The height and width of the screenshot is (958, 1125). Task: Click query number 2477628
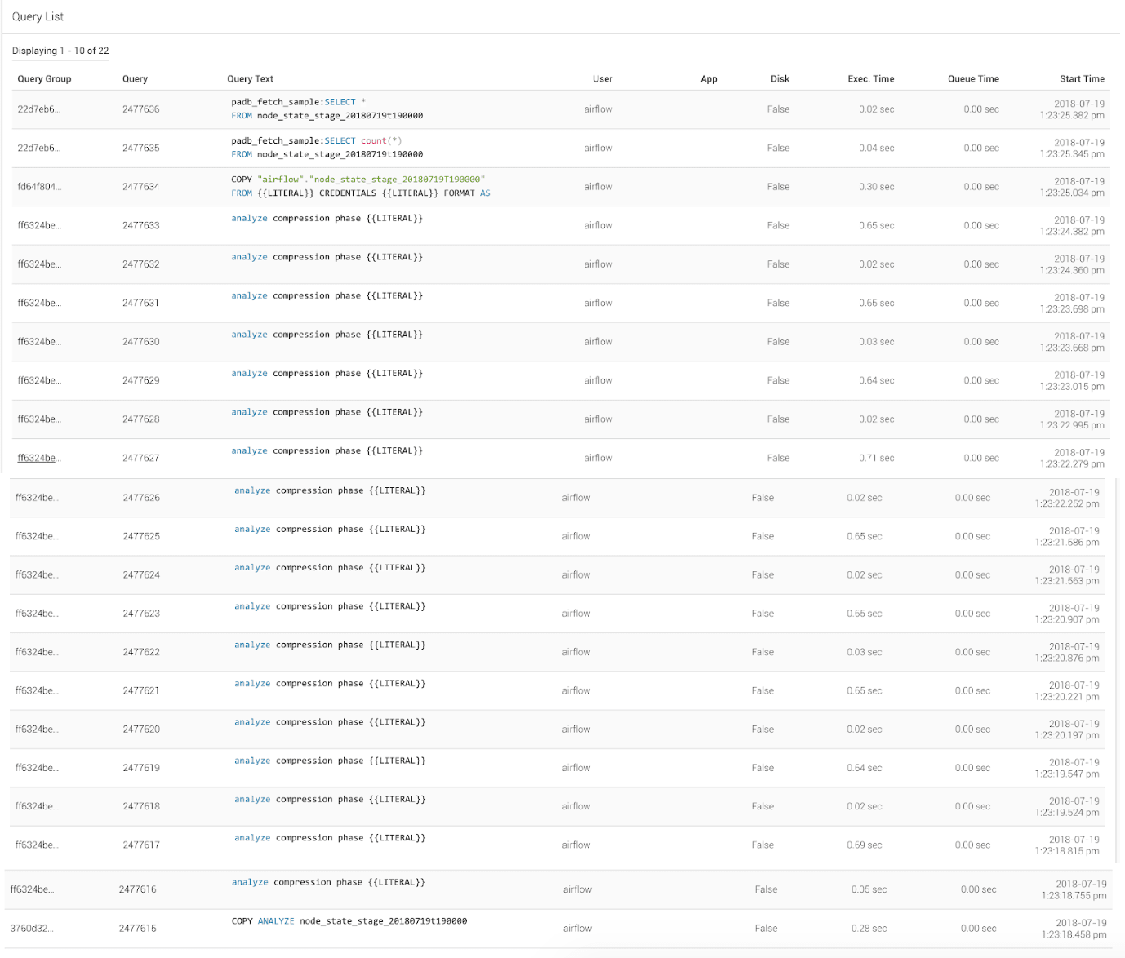141,419
